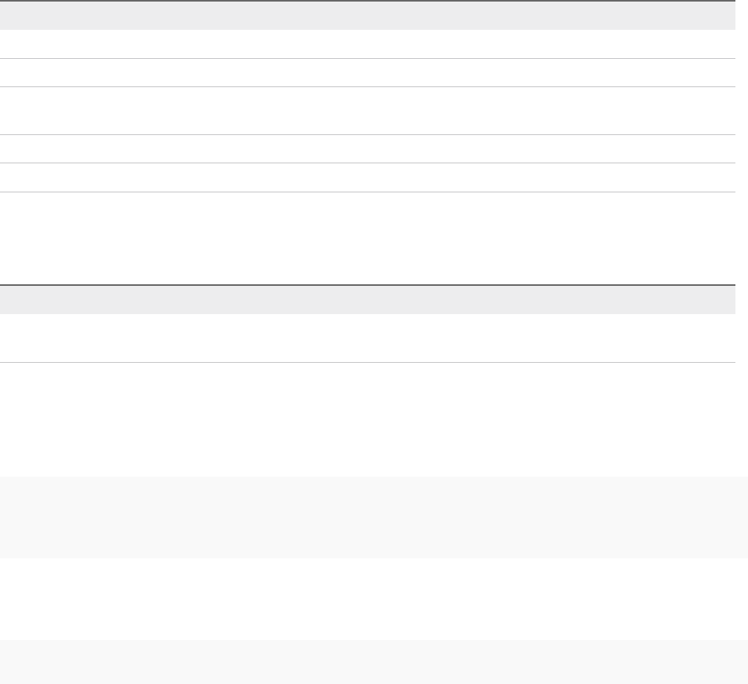Click the gray header row of the upper table
748x684 pixels.
click(x=368, y=16)
